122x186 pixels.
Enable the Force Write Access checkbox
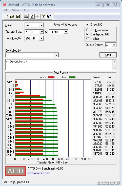point(50,25)
